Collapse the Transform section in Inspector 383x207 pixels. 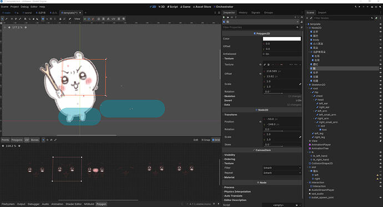click(230, 114)
